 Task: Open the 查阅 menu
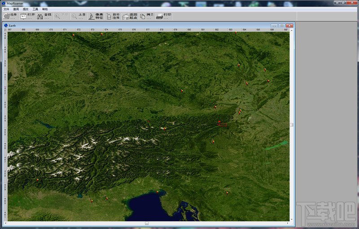[x=16, y=9]
